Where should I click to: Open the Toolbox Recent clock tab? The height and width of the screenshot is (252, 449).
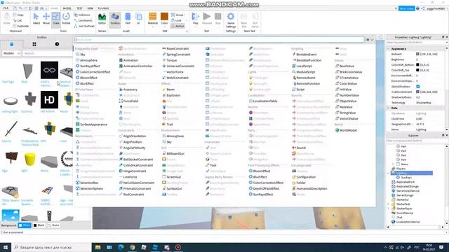(x=57, y=44)
